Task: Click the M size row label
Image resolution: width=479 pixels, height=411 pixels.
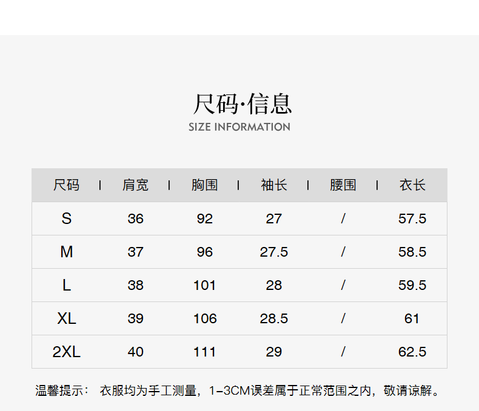Action: click(66, 252)
